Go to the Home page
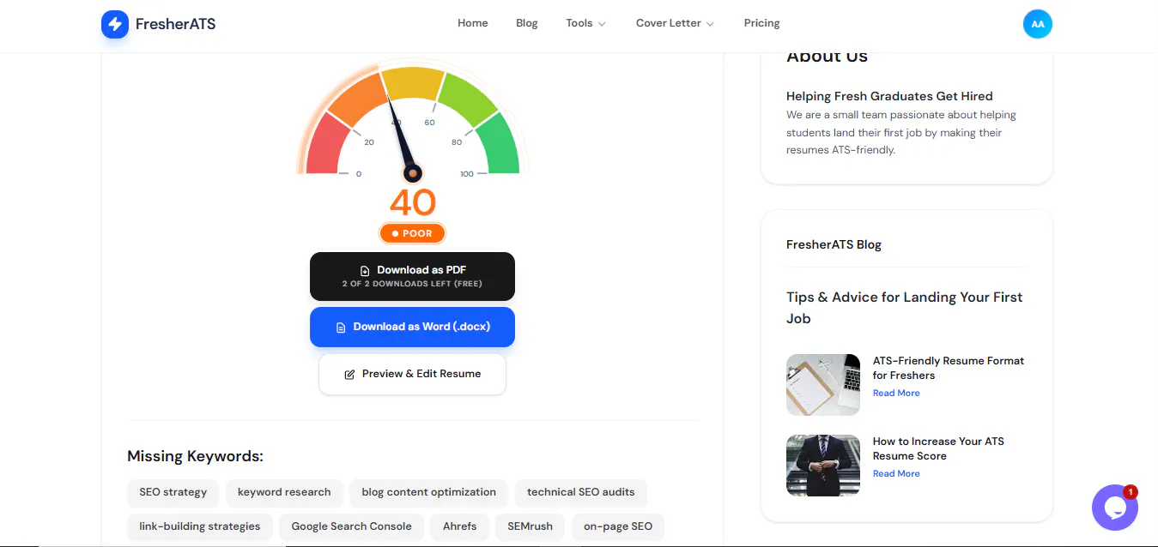 [473, 23]
